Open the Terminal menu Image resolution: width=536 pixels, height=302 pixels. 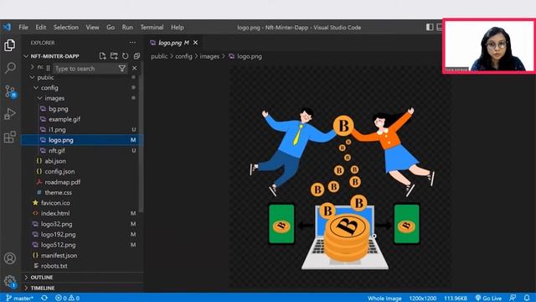(152, 28)
